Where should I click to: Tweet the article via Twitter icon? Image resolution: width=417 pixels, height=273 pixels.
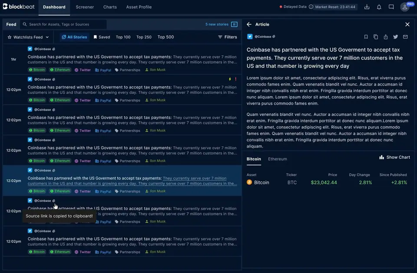pyautogui.click(x=395, y=37)
